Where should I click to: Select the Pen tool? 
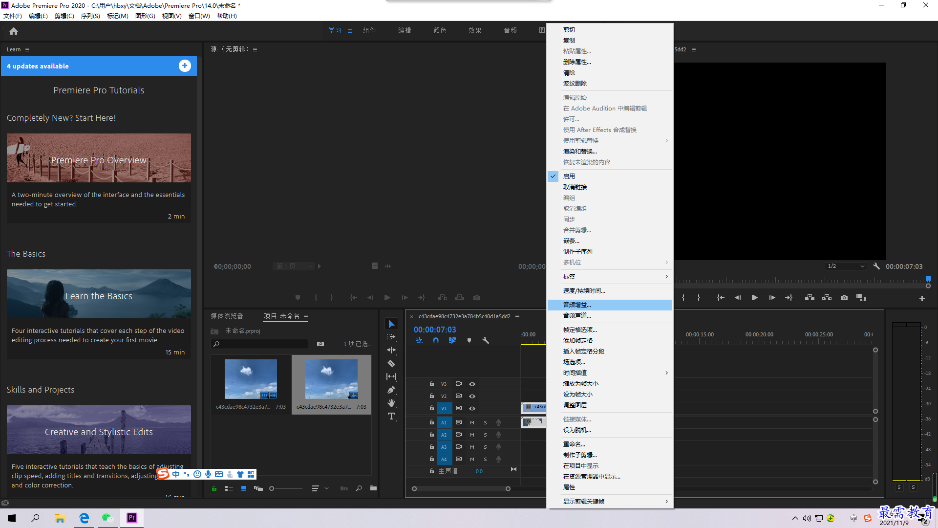(391, 390)
